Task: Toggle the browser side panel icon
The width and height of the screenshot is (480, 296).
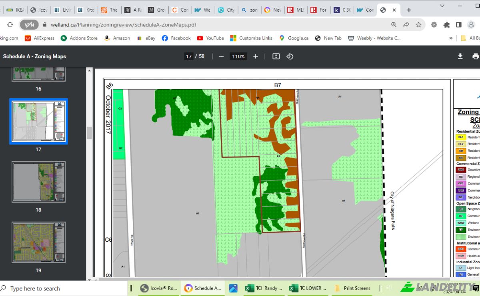Action: [459, 25]
